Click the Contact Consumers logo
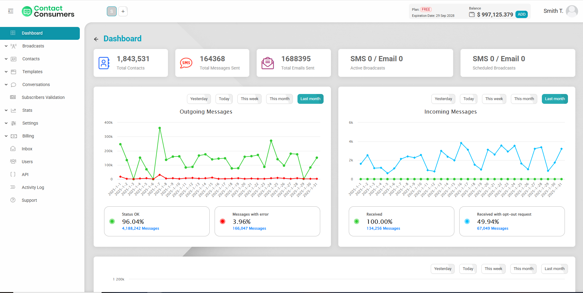583x293 pixels. pyautogui.click(x=48, y=11)
